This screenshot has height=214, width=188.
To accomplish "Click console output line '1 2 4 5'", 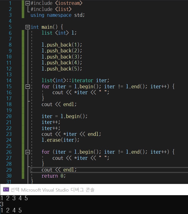I will coord(11,210).
